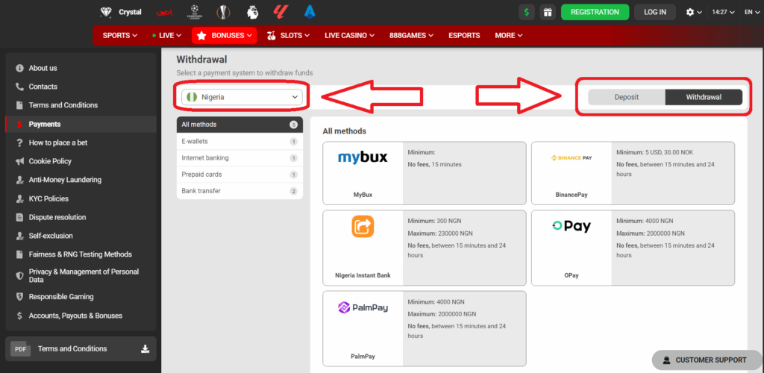Click the REGISTRATION button
The height and width of the screenshot is (373, 764).
[595, 12]
